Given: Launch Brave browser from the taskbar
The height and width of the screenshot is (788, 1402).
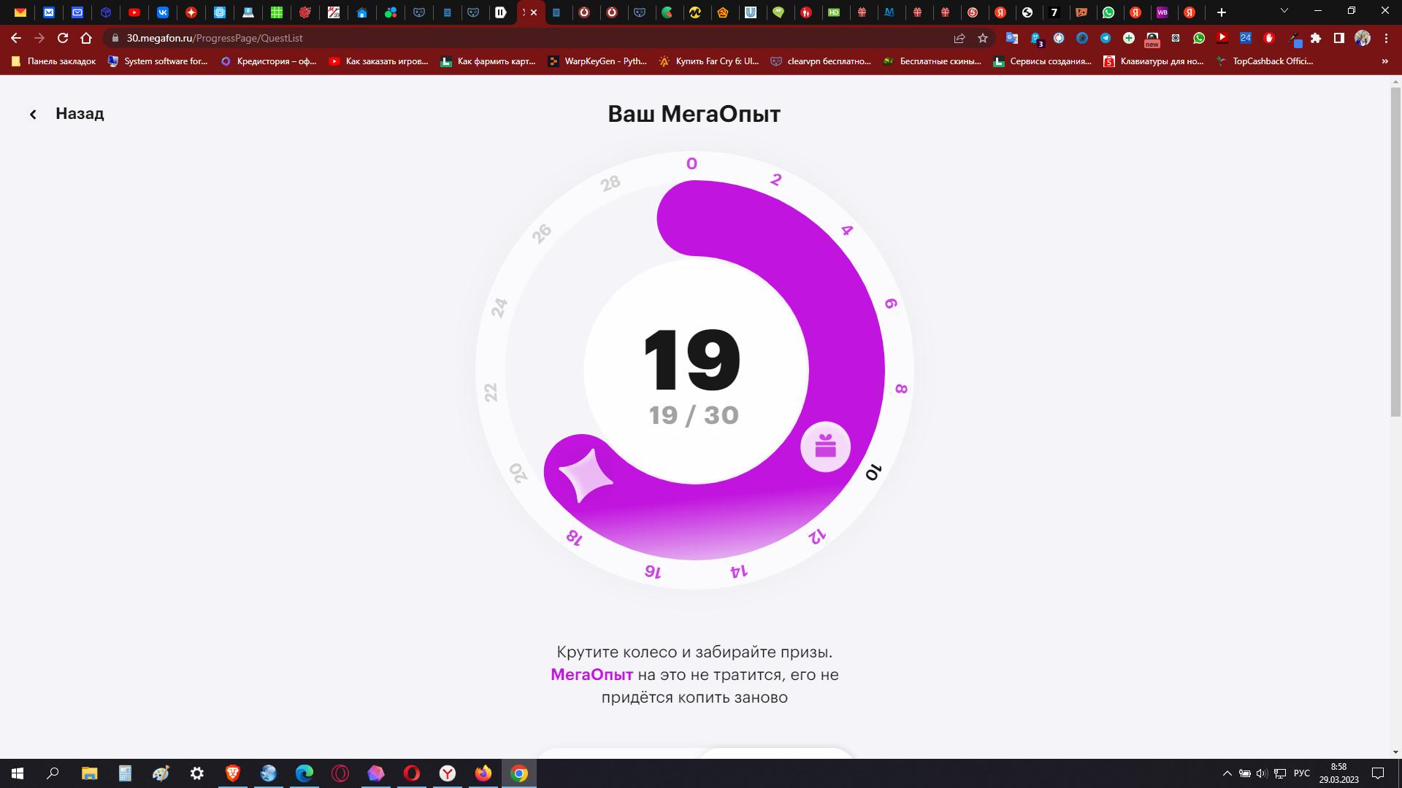Looking at the screenshot, I should 233,773.
